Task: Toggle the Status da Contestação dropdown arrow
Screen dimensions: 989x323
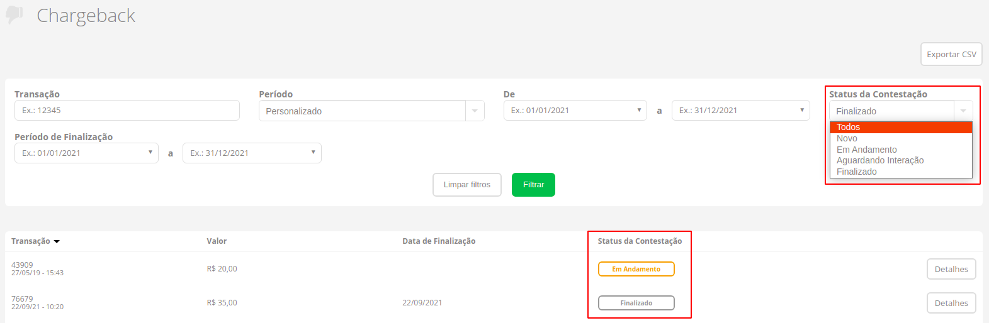Action: pos(963,111)
